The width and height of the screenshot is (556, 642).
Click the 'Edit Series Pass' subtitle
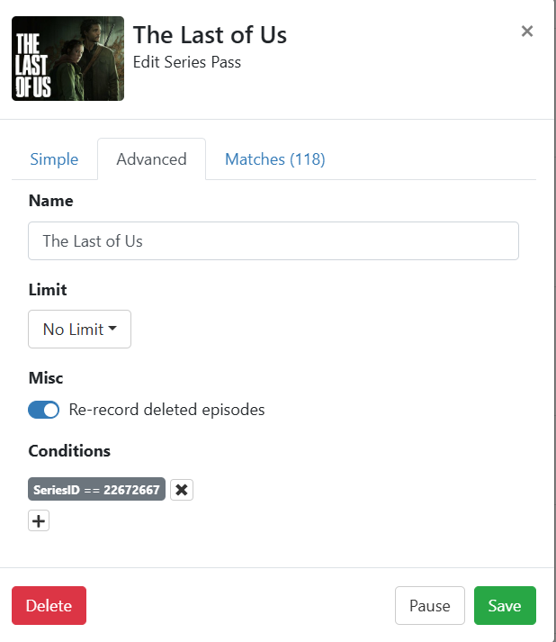pyautogui.click(x=186, y=62)
